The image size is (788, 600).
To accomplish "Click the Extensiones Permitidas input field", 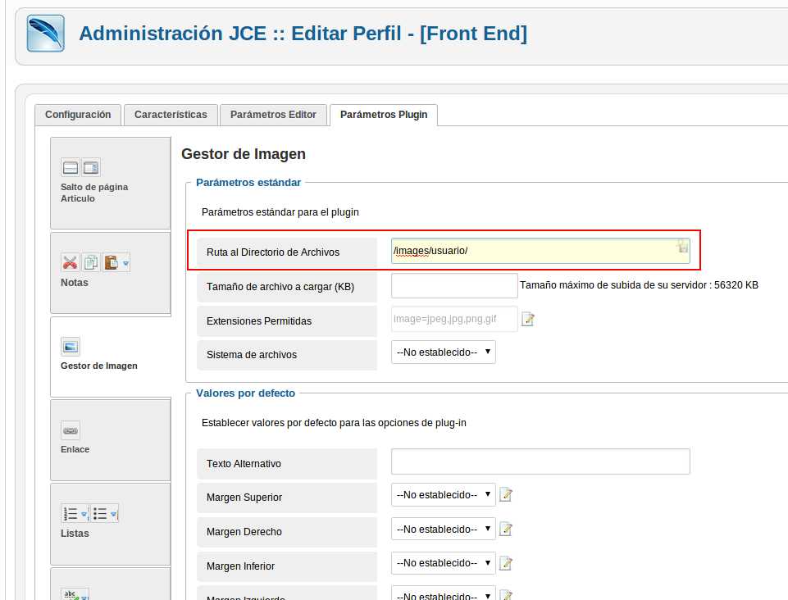I will point(454,319).
